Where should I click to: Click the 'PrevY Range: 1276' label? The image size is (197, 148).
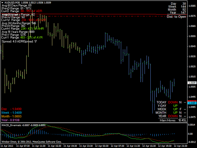(14, 35)
